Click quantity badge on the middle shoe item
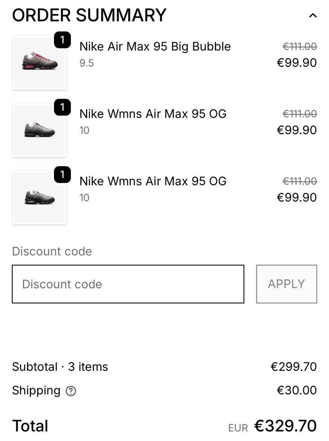 (62, 108)
